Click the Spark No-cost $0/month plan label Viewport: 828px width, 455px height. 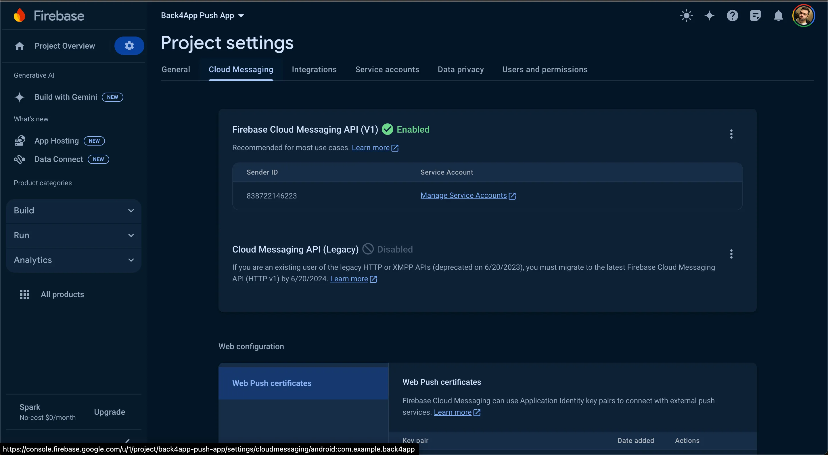click(47, 412)
